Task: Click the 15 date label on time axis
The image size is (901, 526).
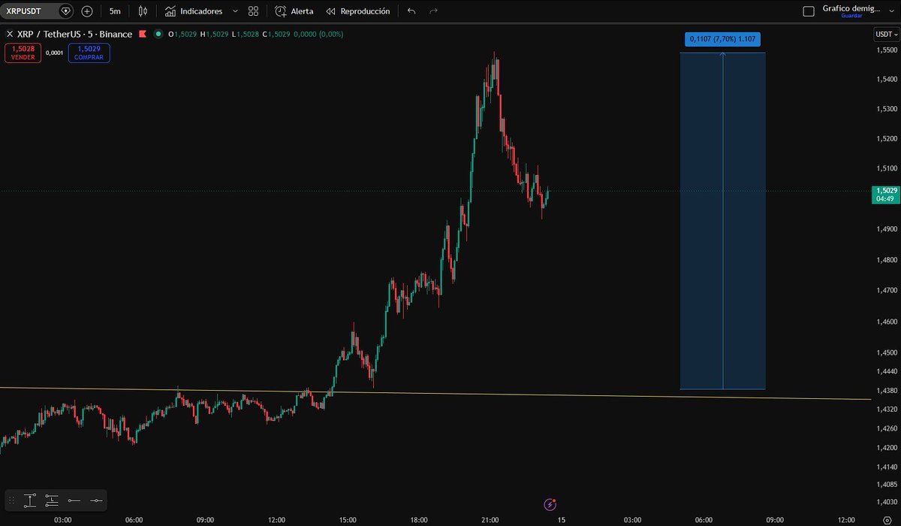Action: click(561, 520)
